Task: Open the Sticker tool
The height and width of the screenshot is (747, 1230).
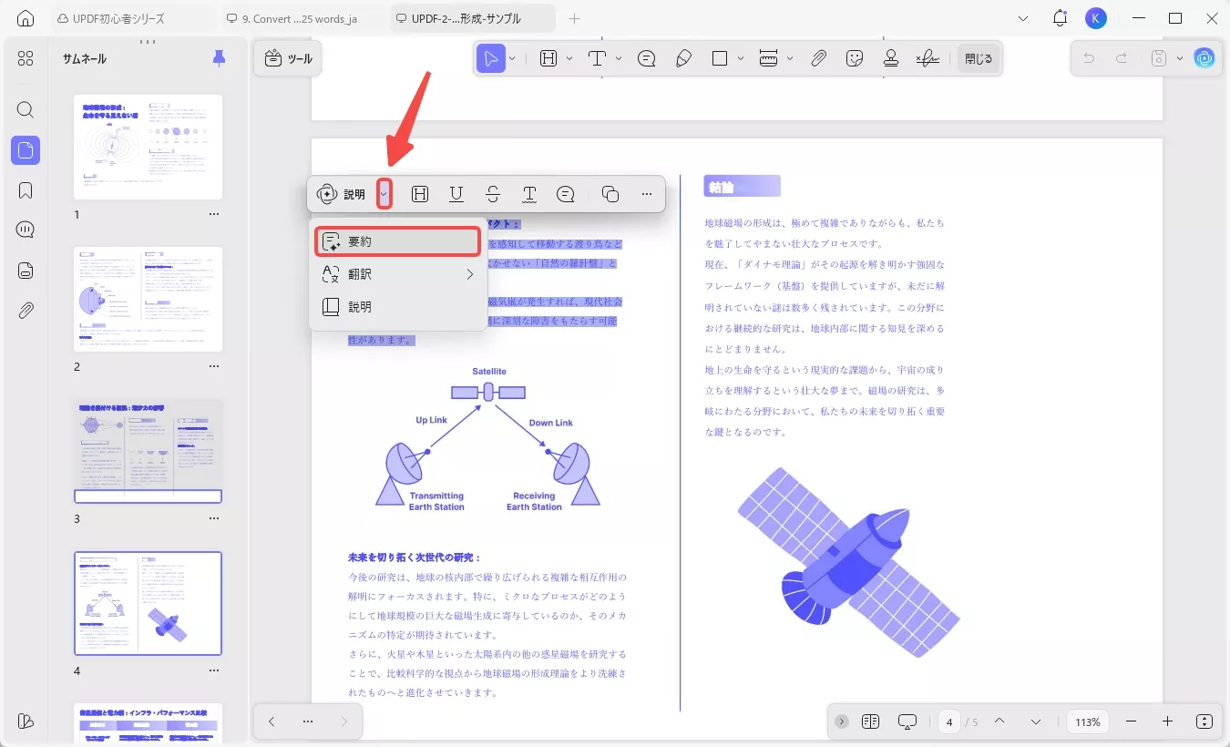Action: coord(854,57)
